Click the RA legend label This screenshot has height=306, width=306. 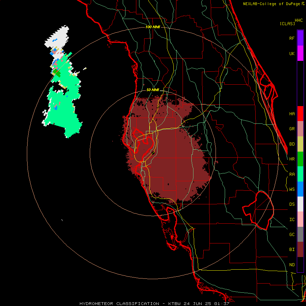[x=292, y=174]
